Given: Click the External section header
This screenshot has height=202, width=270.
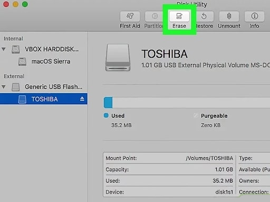Looking at the screenshot, I should [x=14, y=76].
